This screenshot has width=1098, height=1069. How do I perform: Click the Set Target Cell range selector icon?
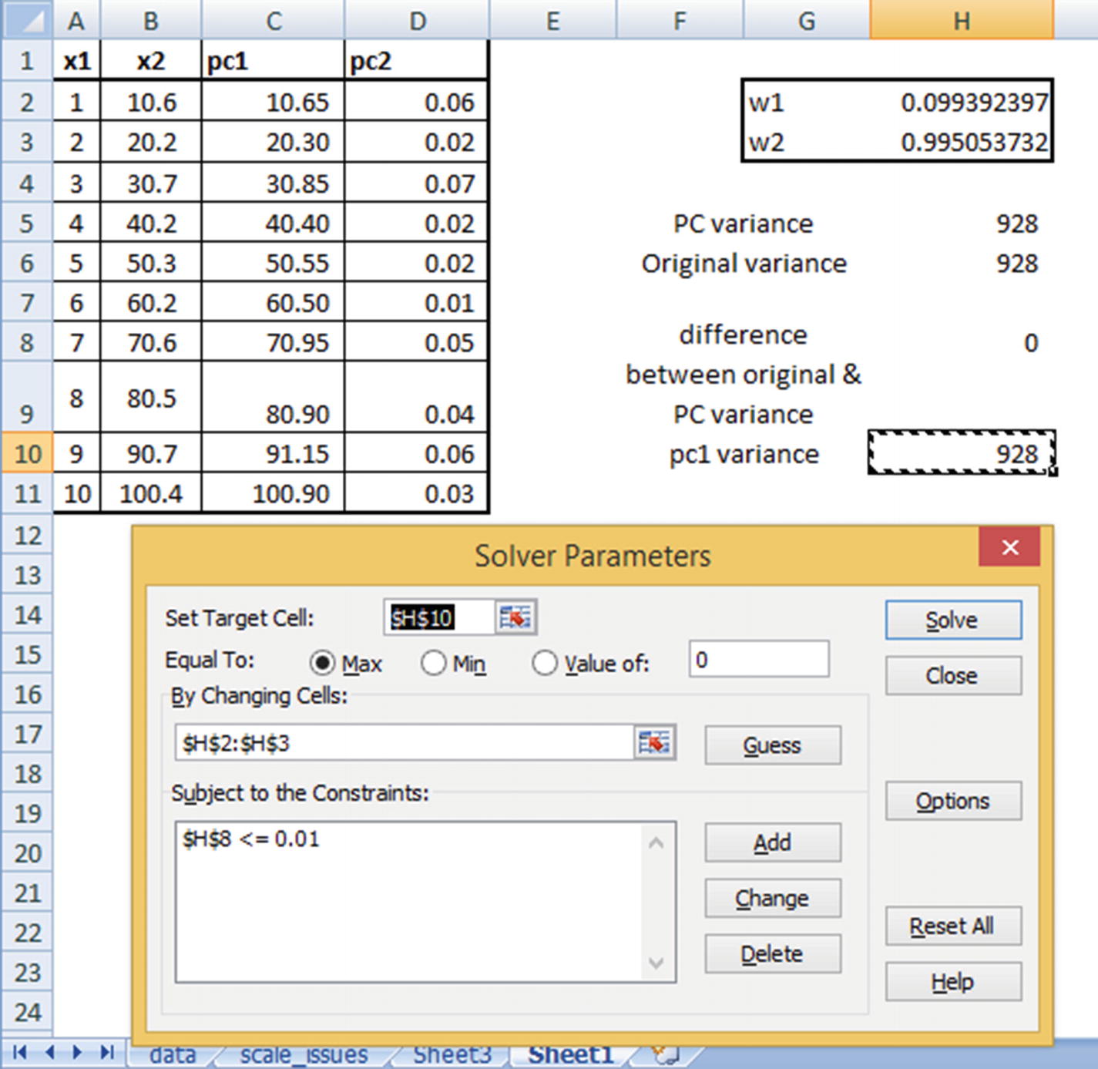(x=515, y=617)
